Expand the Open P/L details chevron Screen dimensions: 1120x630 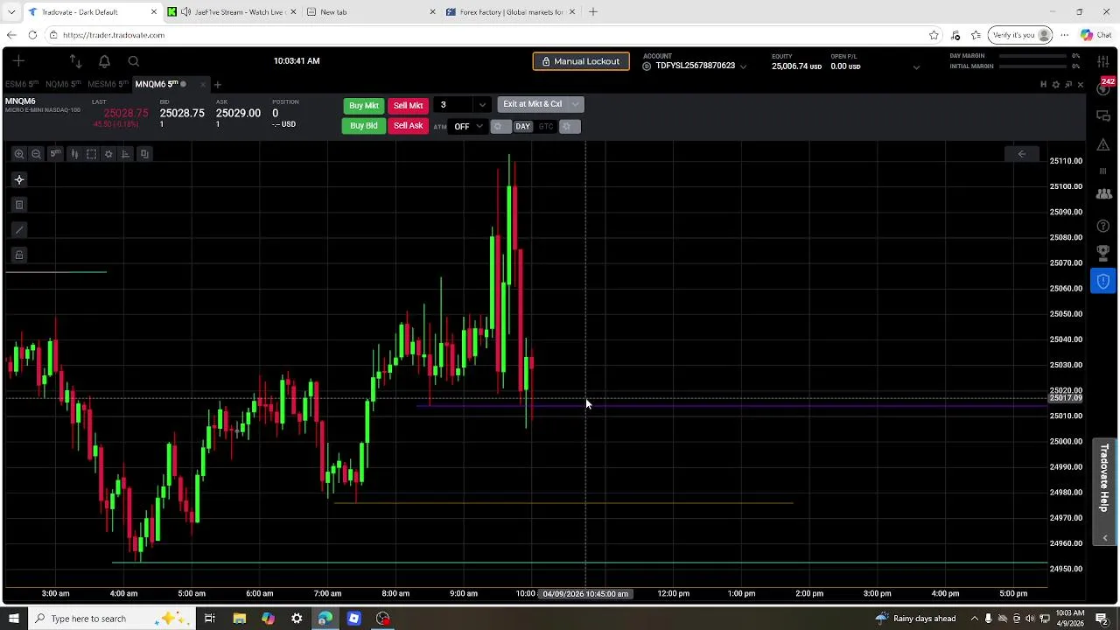[916, 66]
